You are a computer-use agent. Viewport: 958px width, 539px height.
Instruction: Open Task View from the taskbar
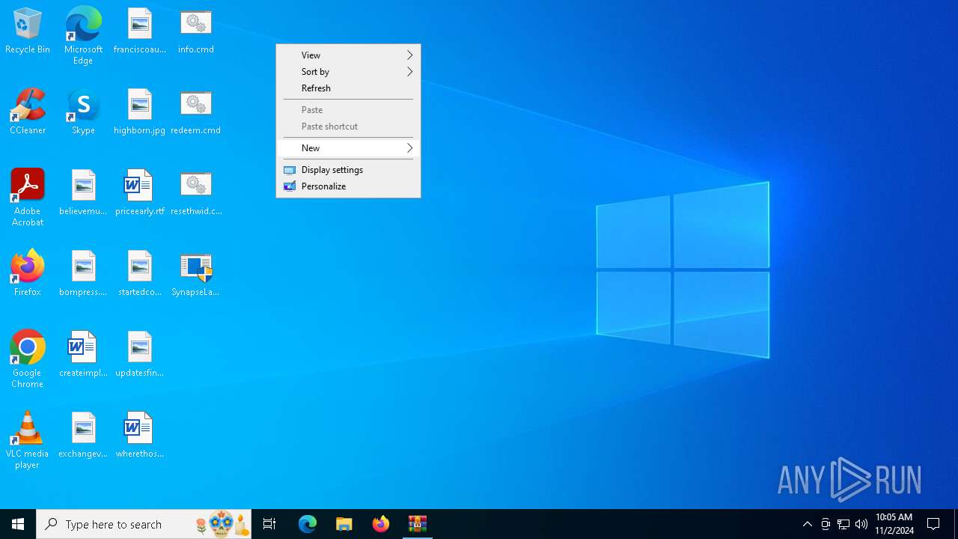click(x=269, y=524)
